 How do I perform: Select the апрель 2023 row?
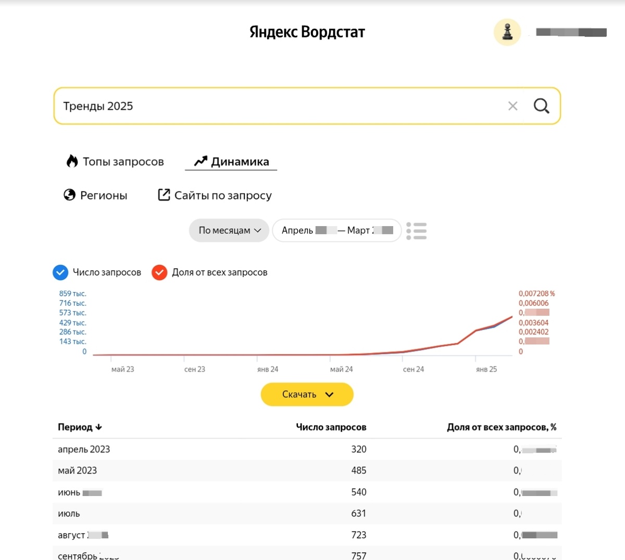coord(307,449)
